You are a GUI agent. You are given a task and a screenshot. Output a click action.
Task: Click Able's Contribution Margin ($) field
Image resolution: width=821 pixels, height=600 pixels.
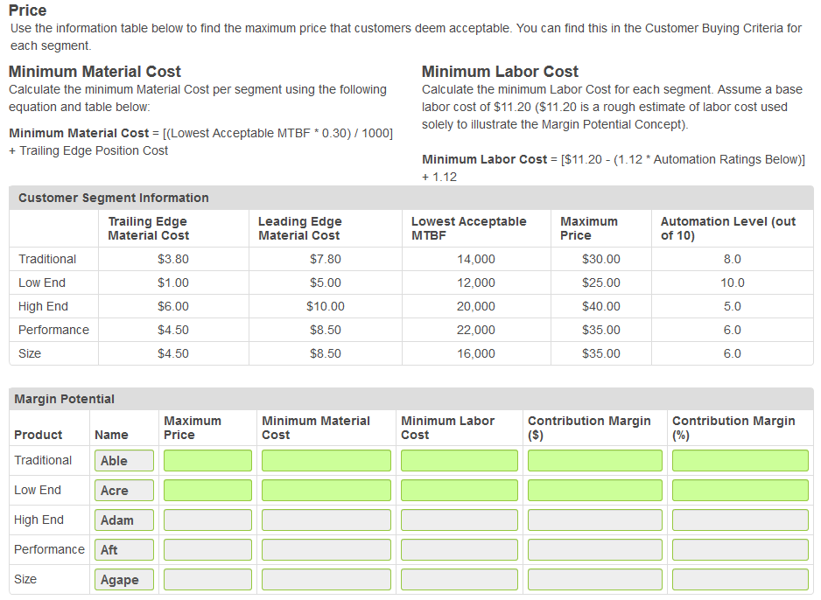coord(594,460)
